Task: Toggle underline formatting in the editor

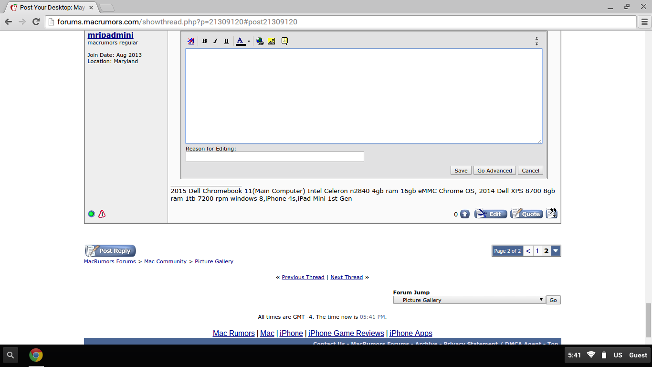Action: (x=226, y=41)
